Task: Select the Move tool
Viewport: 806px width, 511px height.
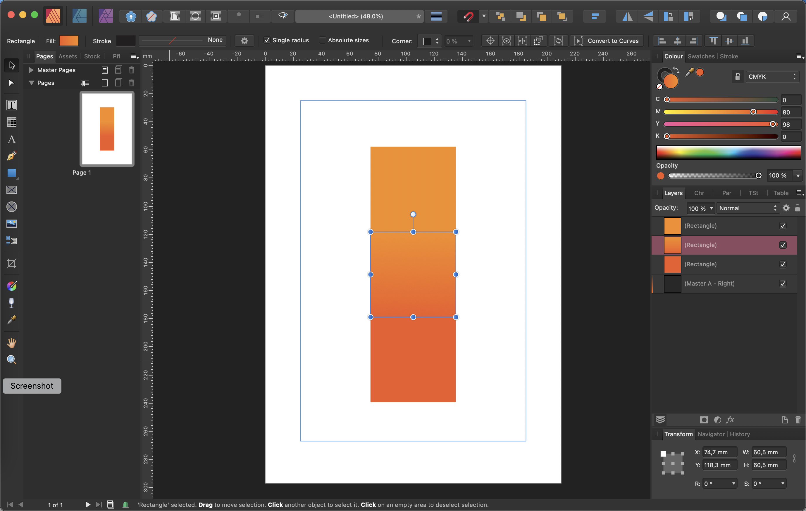Action: 11,65
